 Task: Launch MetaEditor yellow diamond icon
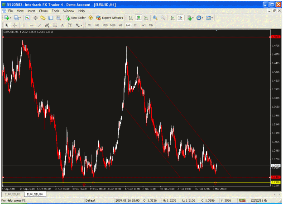pos(91,18)
